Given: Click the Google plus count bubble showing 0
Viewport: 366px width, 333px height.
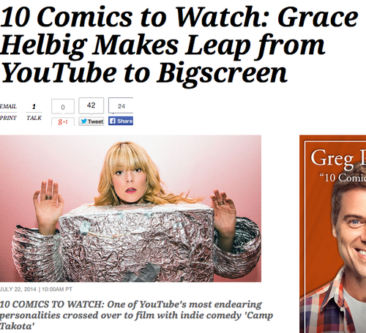Looking at the screenshot, I should pos(63,107).
